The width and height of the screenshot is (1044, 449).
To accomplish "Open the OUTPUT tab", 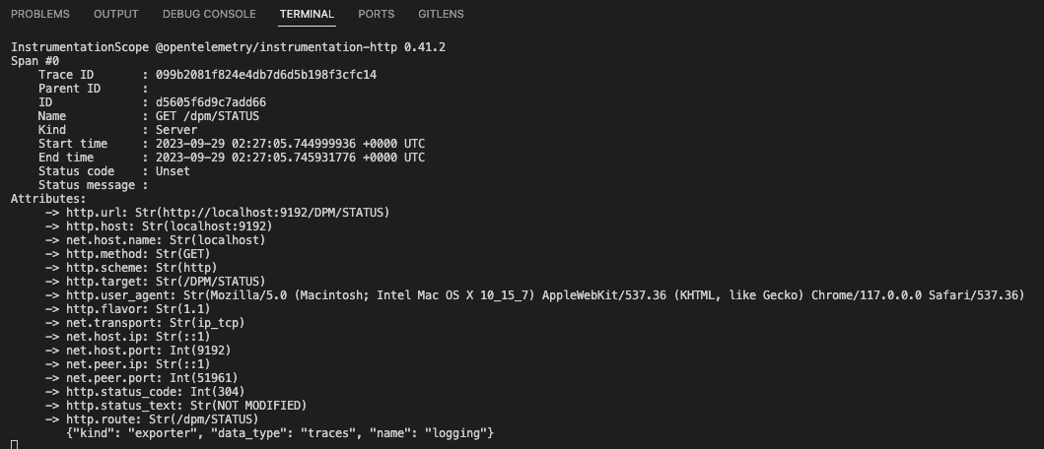I will (x=116, y=14).
